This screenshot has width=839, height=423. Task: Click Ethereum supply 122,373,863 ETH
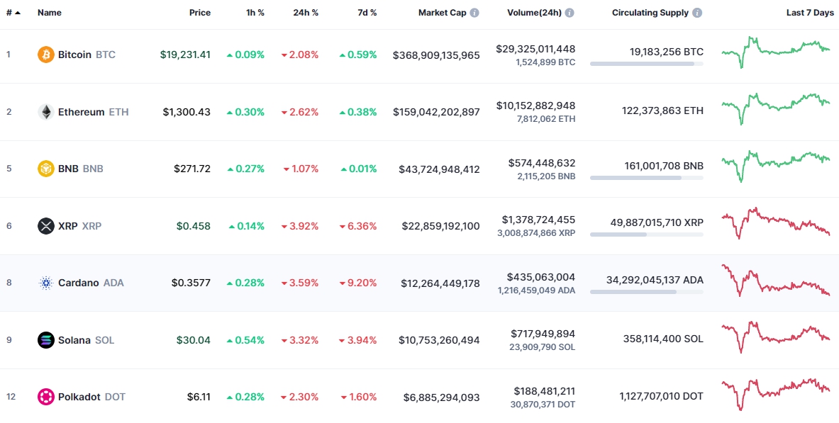pos(662,111)
